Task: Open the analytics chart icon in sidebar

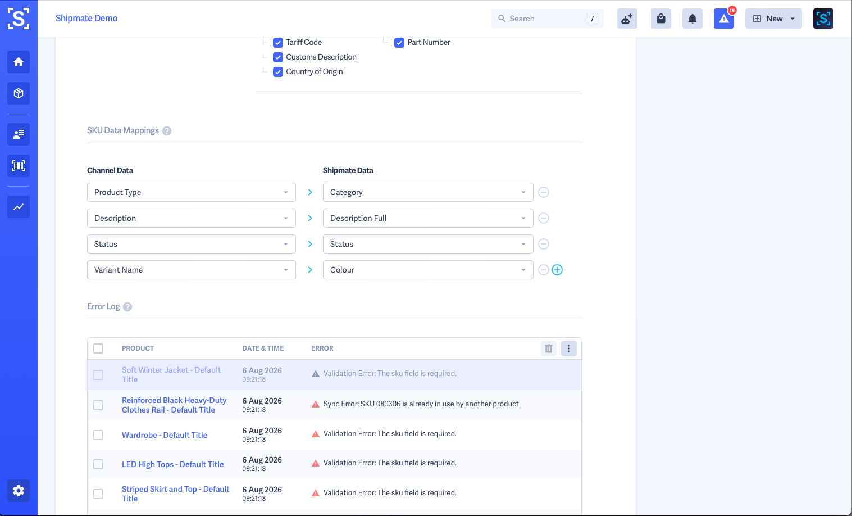Action: pos(19,207)
